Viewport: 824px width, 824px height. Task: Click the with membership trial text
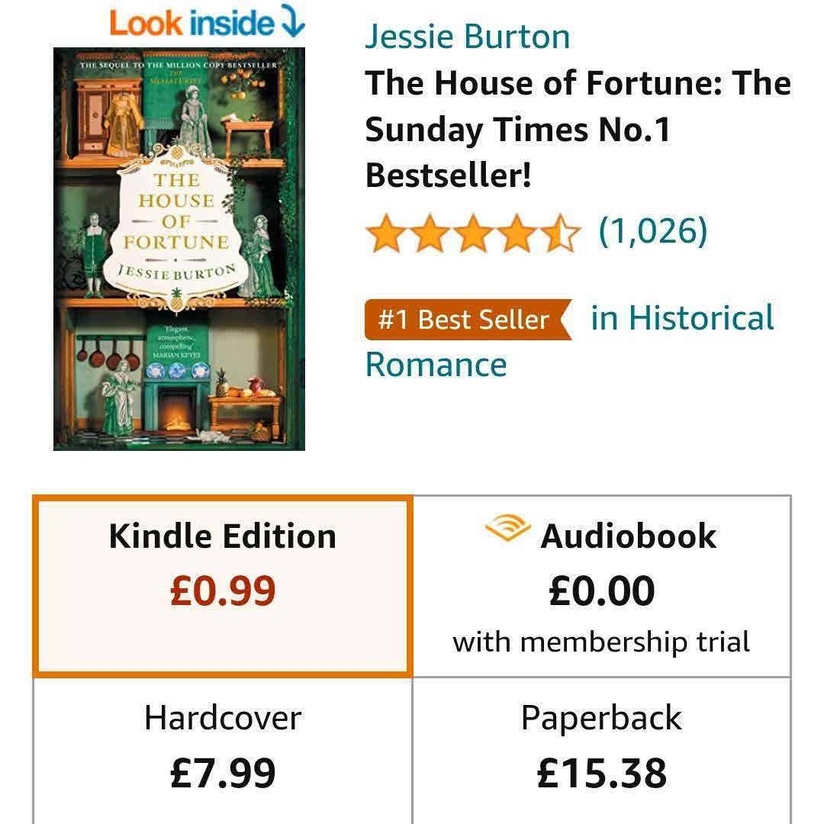pos(601,642)
